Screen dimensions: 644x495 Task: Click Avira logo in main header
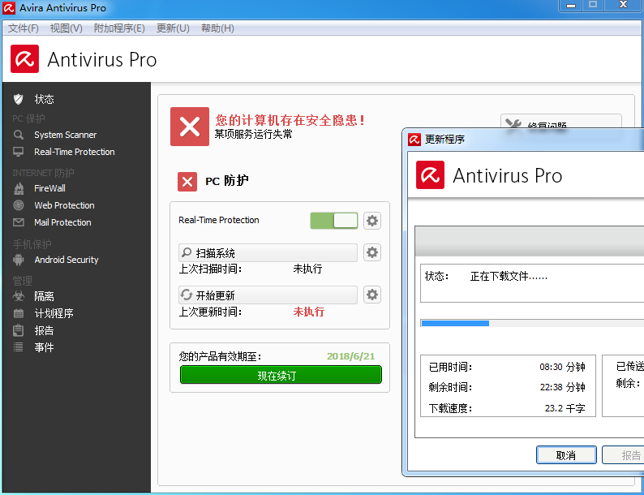point(24,58)
